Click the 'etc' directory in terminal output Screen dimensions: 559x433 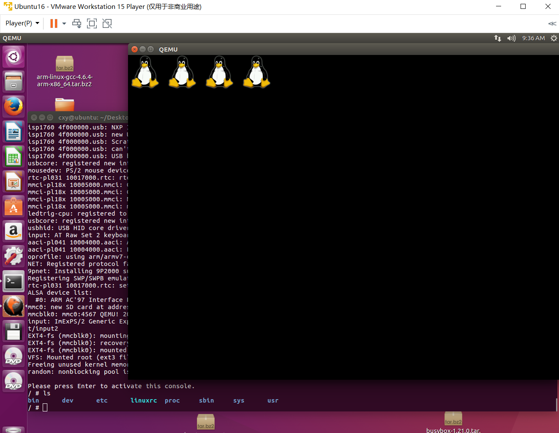pos(102,400)
